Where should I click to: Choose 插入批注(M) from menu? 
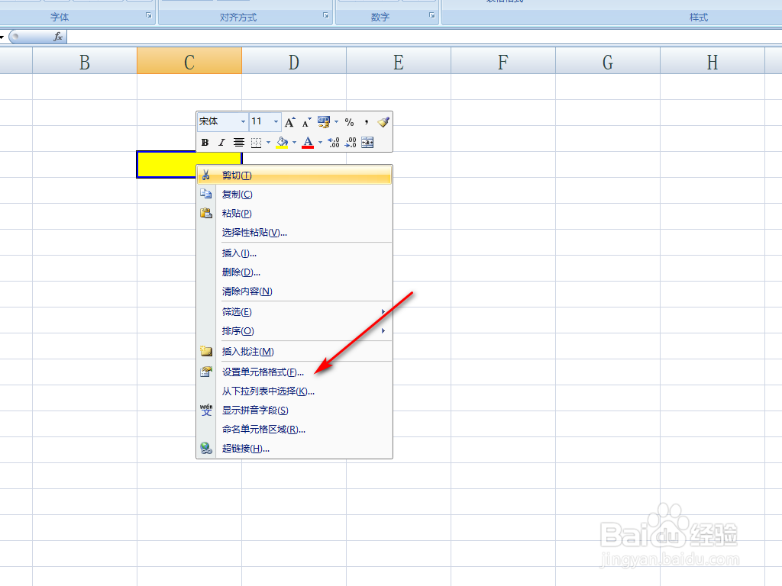click(294, 351)
